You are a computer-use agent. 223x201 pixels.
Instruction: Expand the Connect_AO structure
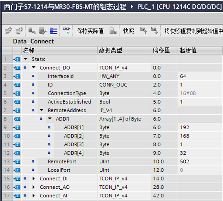point(33,187)
